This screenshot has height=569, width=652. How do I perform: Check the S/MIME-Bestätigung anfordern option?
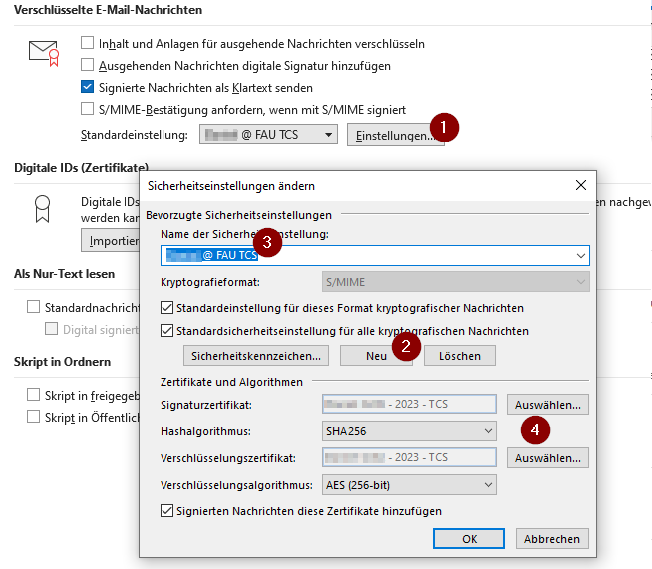click(88, 109)
